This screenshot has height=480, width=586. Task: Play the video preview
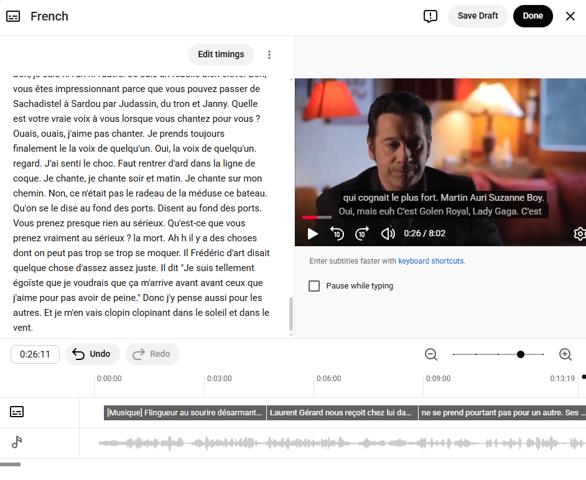tap(313, 234)
